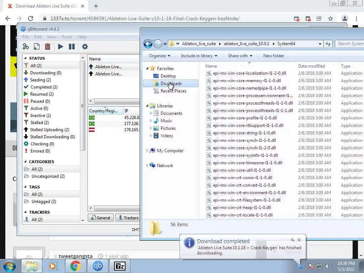Open the Share with dropdown
The image size is (364, 273).
point(240,56)
